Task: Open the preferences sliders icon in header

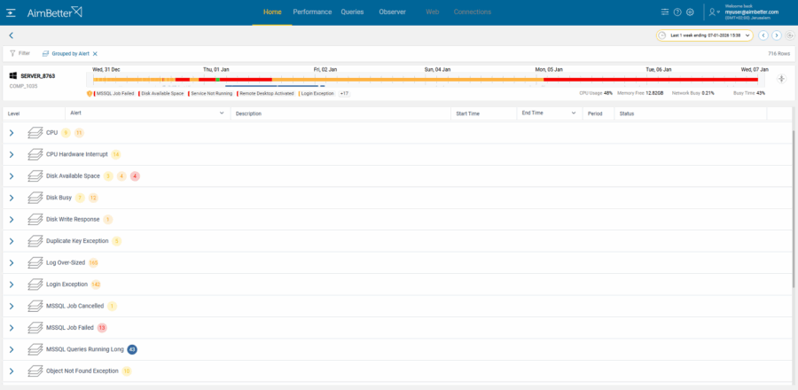Action: pos(665,12)
